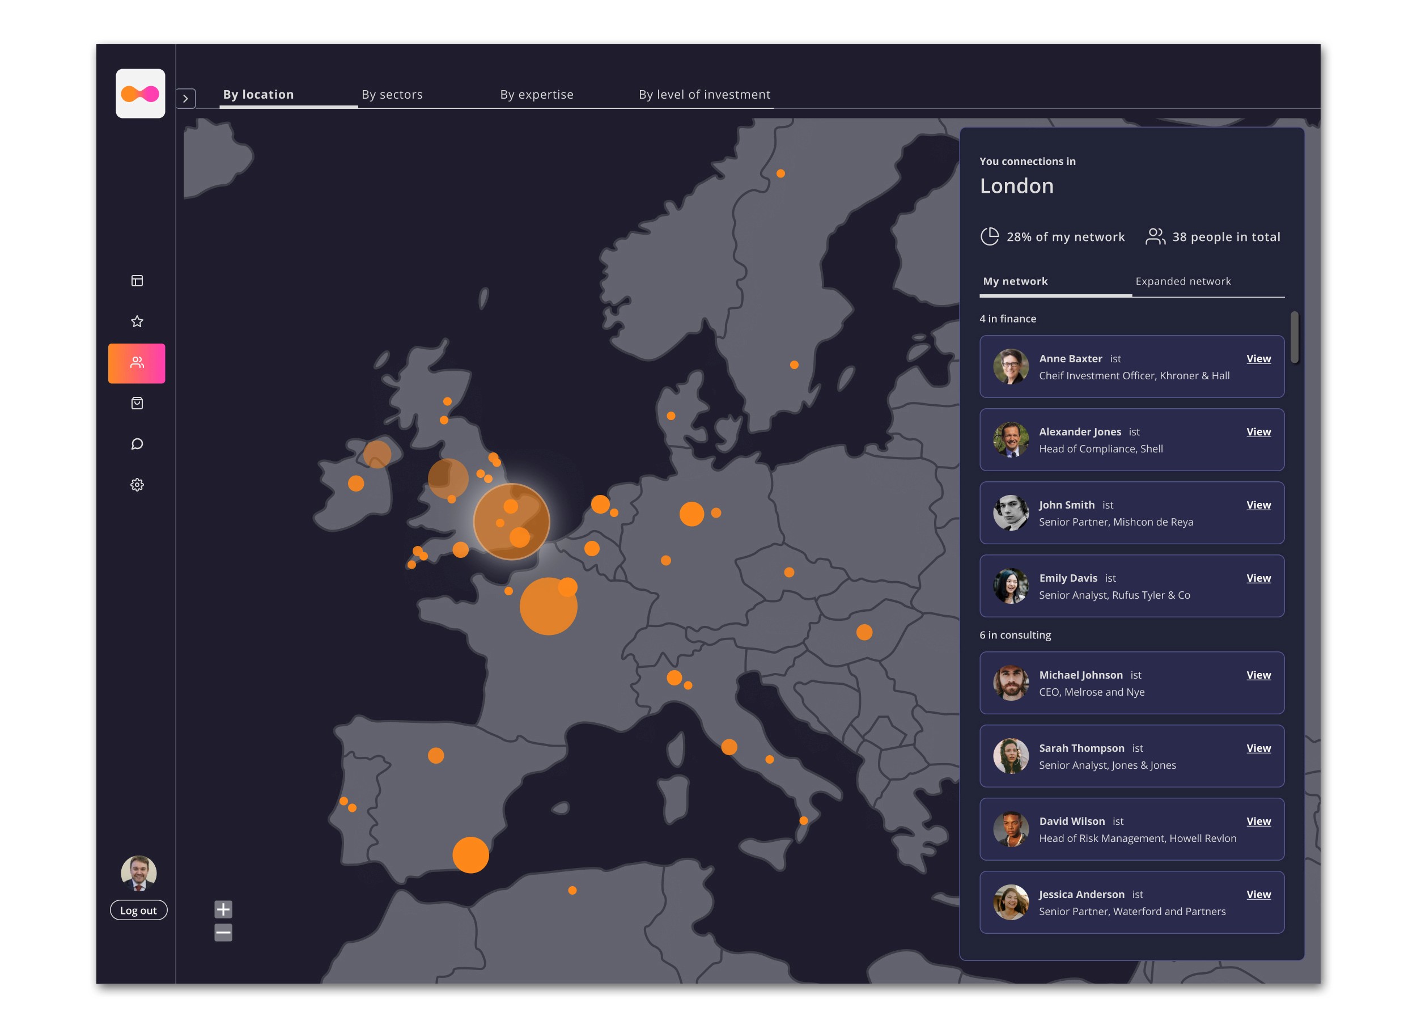Click the app logo in sidebar
This screenshot has width=1417, height=1029.
[x=140, y=94]
